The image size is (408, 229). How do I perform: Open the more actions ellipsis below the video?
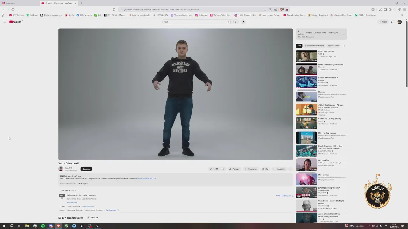(x=290, y=169)
